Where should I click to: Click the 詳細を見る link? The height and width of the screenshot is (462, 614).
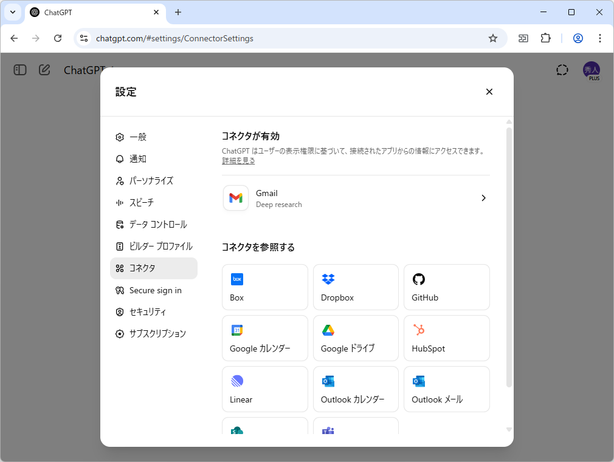[238, 160]
